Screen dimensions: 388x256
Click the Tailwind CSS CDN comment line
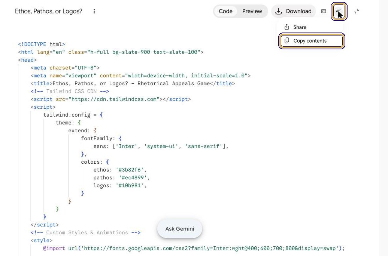click(x=70, y=91)
